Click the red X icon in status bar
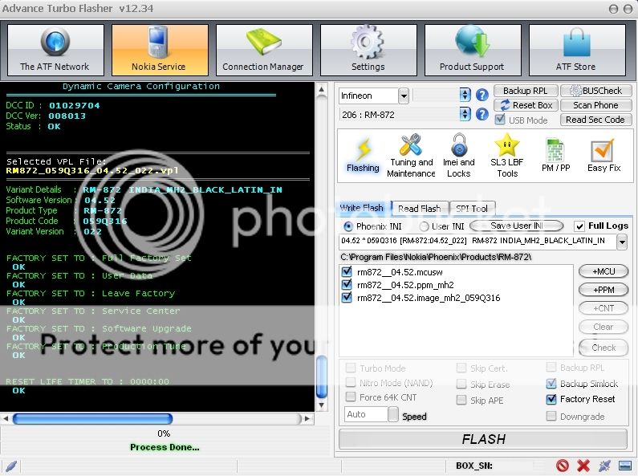 tap(583, 466)
